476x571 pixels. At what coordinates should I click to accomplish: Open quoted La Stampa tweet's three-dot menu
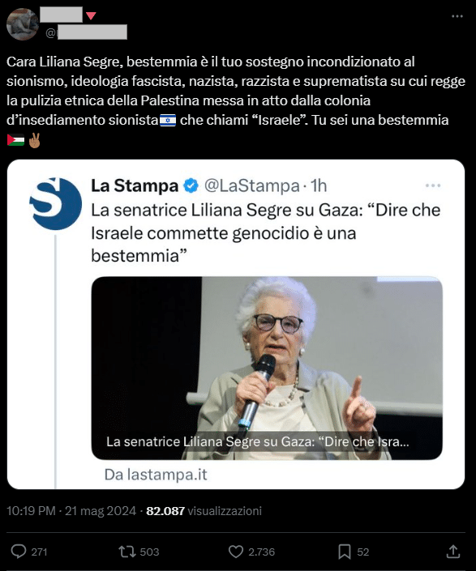tap(433, 185)
